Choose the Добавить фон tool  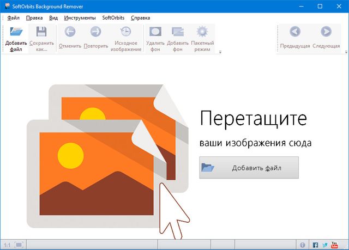pyautogui.click(x=178, y=33)
